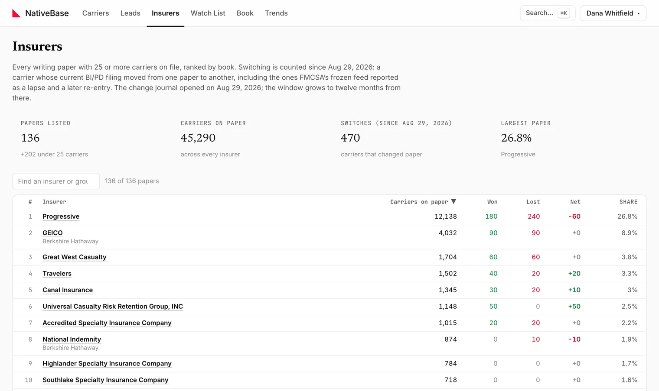Click the NativeBase brand name
The width and height of the screenshot is (659, 391).
point(47,13)
